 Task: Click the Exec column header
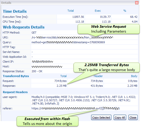click(98, 11)
